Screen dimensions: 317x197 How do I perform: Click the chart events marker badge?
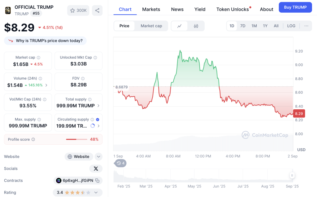click(121, 163)
